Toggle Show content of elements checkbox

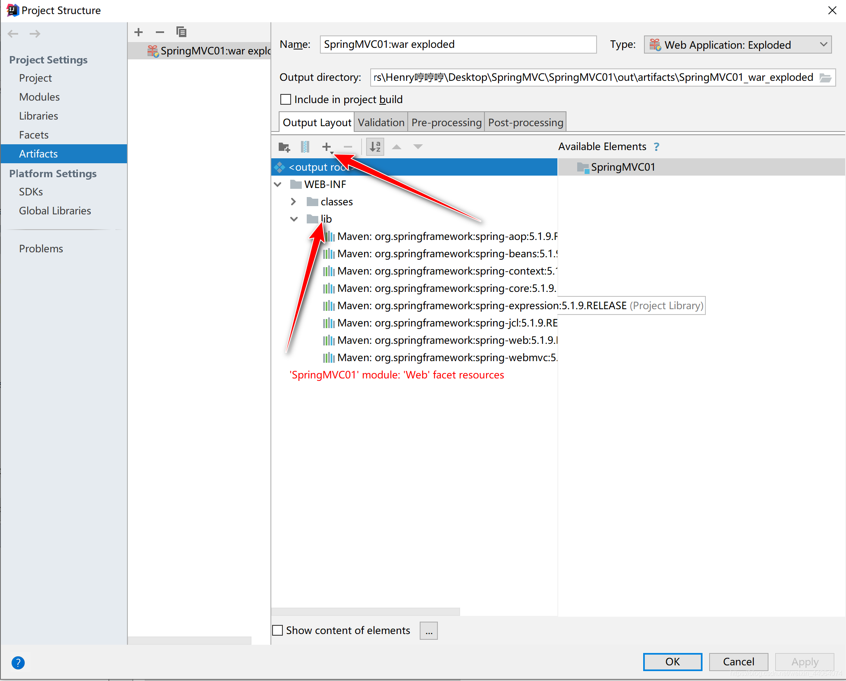278,630
